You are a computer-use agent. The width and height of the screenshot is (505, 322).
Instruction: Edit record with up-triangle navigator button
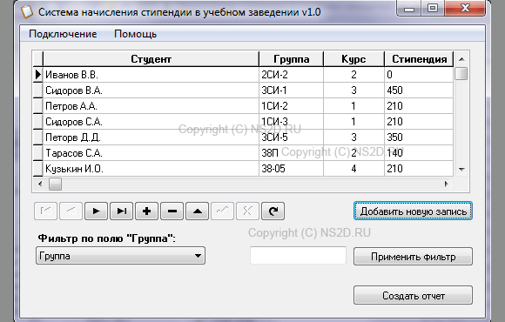197,211
